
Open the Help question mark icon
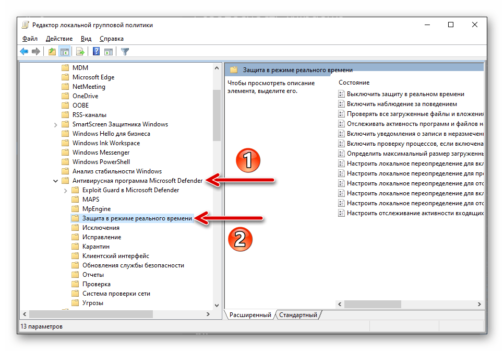click(x=96, y=52)
